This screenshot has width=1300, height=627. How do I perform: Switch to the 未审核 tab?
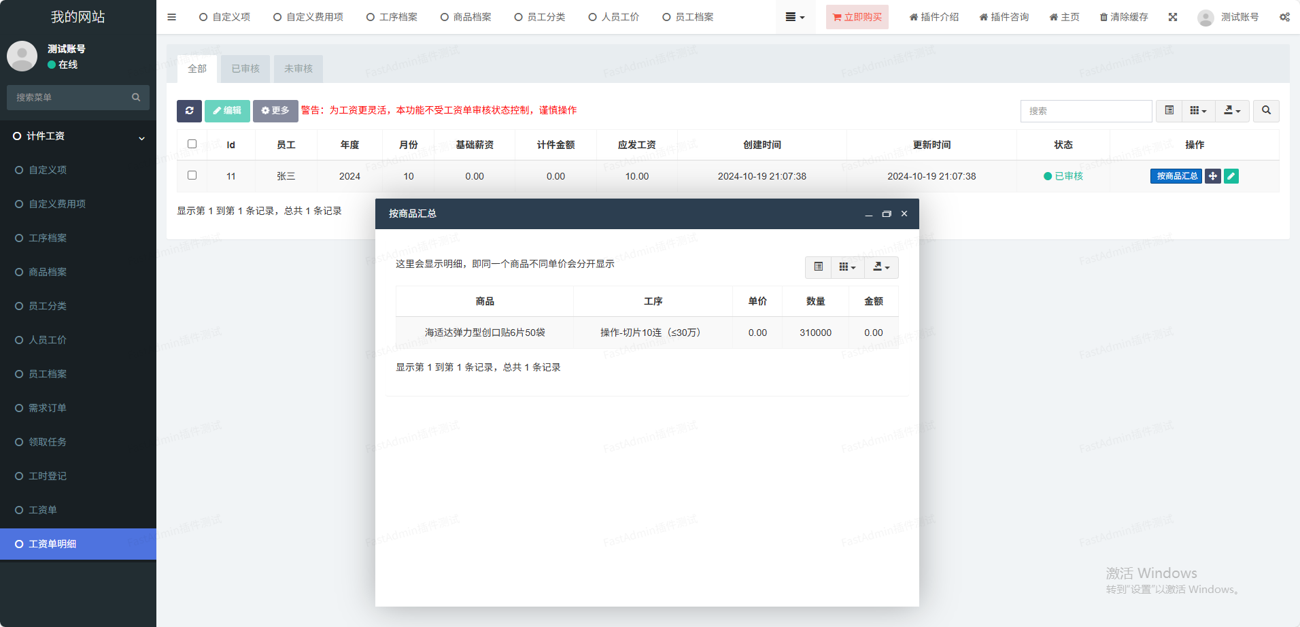point(298,69)
